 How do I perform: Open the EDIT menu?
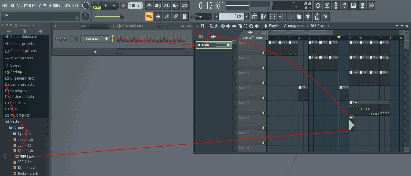click(x=12, y=5)
